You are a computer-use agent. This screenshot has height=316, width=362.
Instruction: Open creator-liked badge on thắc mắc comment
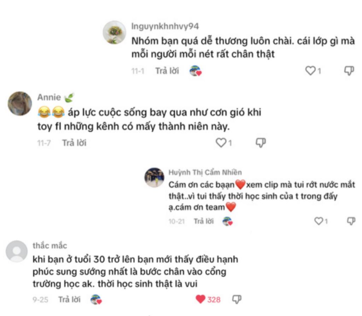96,299
